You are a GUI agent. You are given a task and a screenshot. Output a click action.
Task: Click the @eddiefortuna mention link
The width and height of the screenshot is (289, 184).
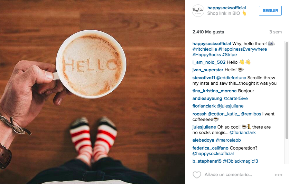pyautogui.click(x=231, y=78)
